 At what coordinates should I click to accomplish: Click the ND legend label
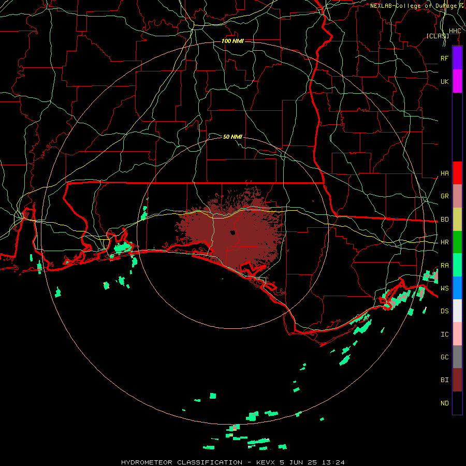[x=444, y=403]
